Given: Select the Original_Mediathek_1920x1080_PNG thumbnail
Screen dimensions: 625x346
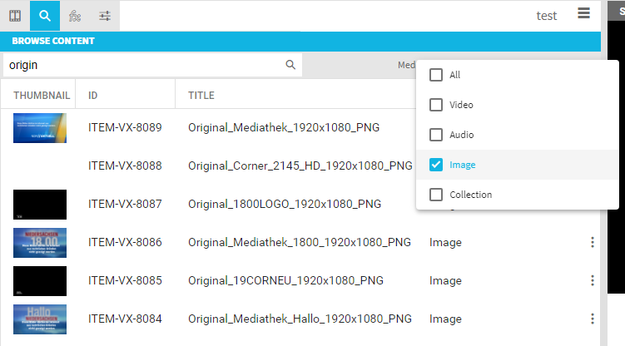Looking at the screenshot, I should tap(40, 128).
